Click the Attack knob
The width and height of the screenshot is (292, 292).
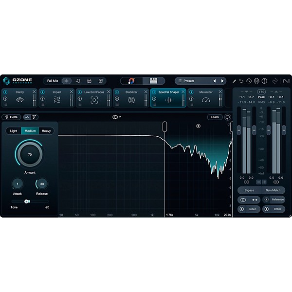point(18,184)
